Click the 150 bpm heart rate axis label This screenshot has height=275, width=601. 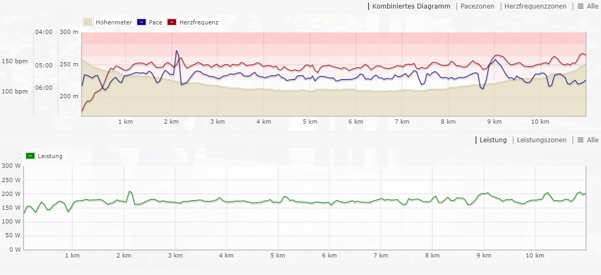pyautogui.click(x=14, y=62)
